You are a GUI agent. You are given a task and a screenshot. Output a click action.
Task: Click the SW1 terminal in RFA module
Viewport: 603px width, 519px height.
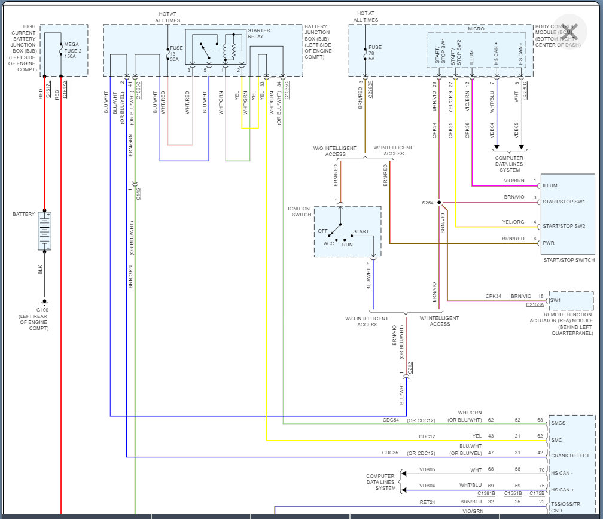(x=555, y=300)
